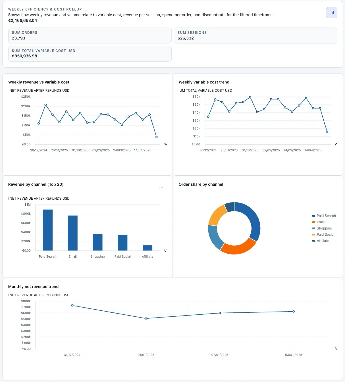Screen dimensions: 345x382
Task: Toggle Affiliate entry in channel legend
Action: tap(323, 241)
